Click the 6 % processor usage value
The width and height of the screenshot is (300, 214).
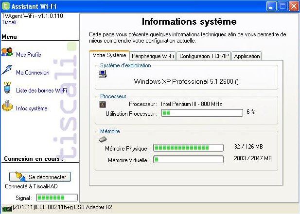click(x=251, y=112)
